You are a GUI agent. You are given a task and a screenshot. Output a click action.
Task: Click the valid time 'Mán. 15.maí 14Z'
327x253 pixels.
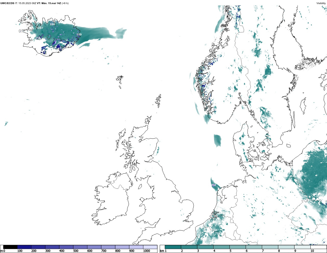point(51,3)
